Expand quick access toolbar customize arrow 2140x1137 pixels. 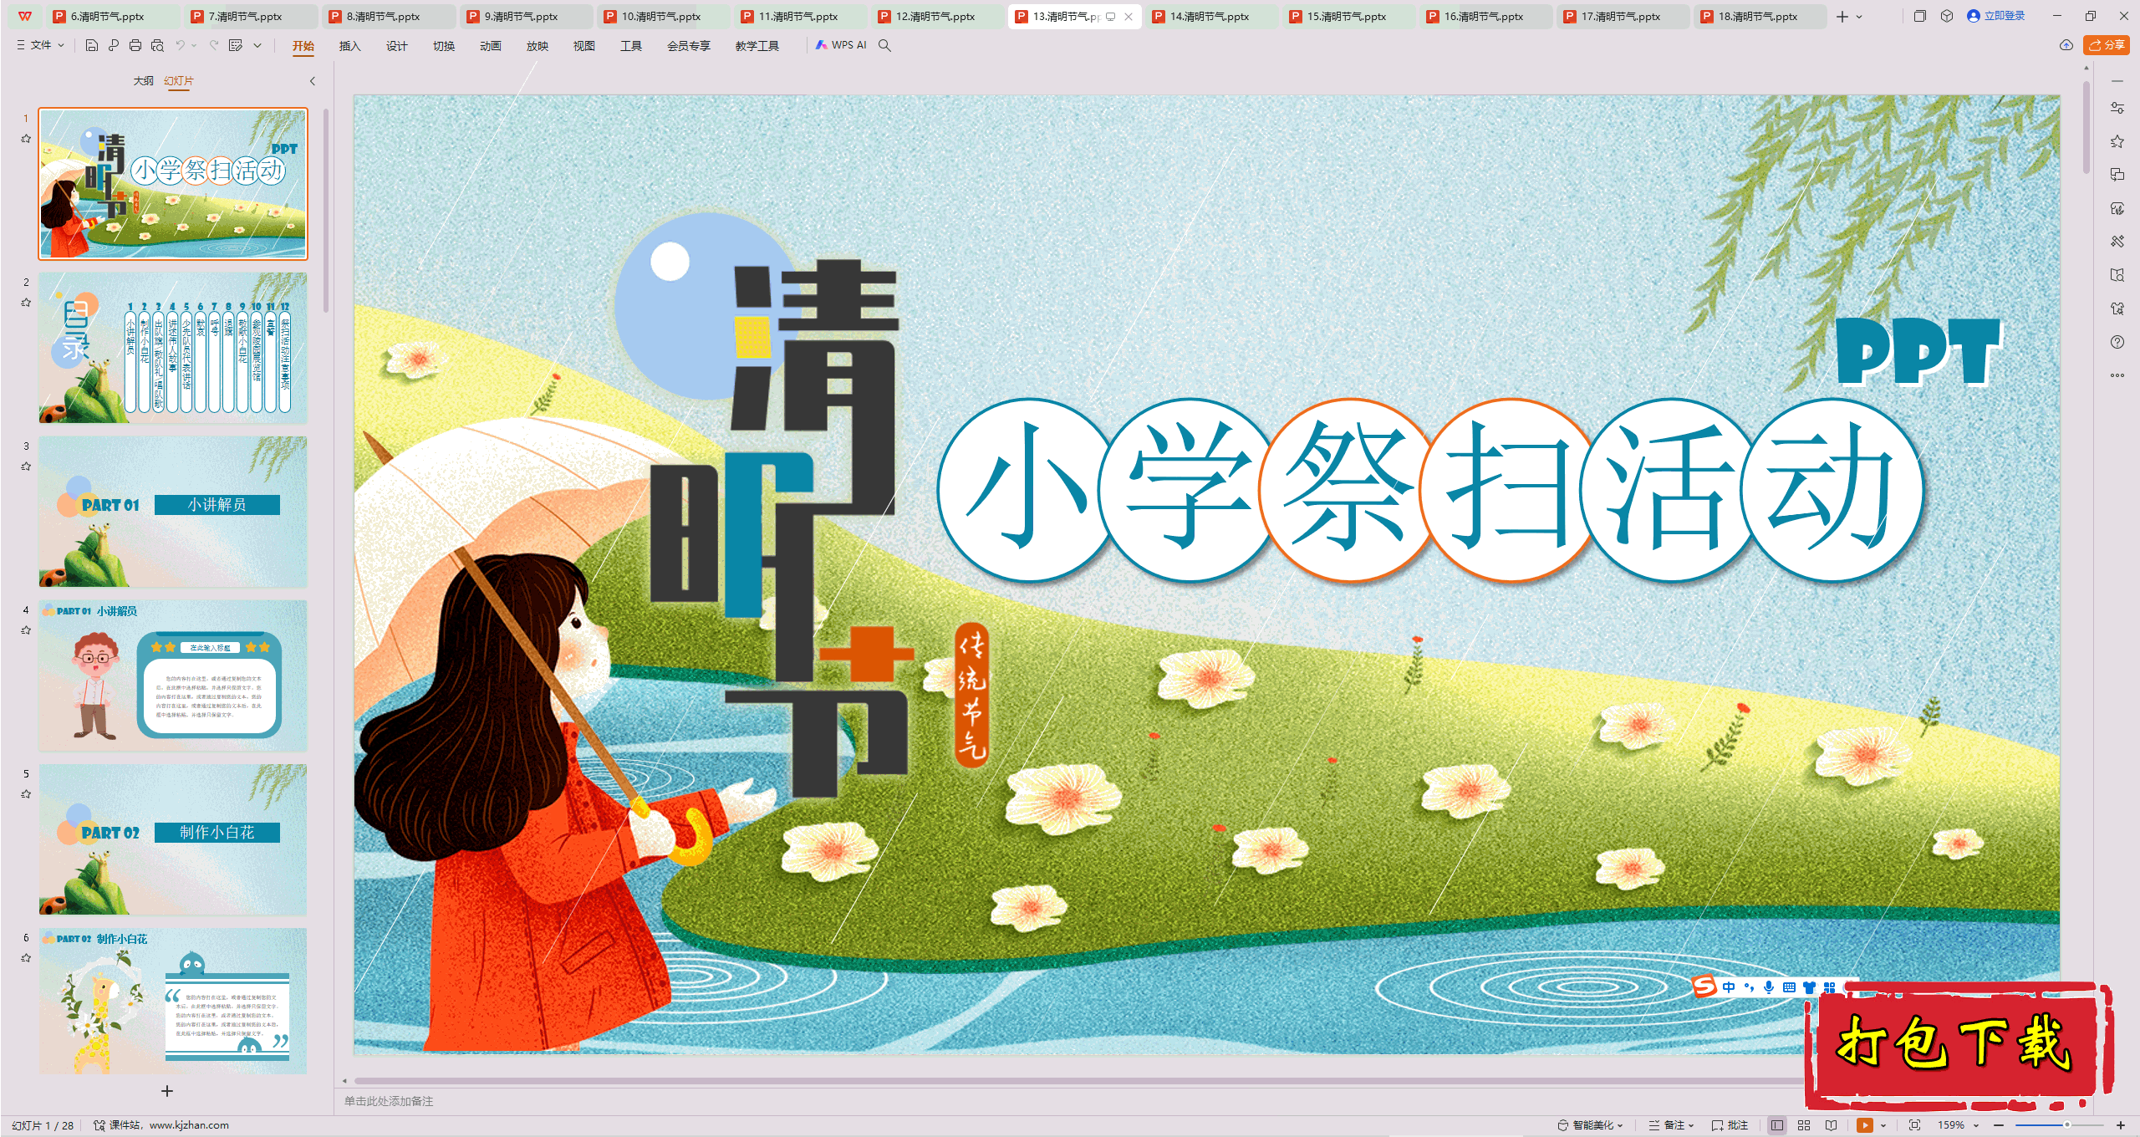[x=257, y=45]
